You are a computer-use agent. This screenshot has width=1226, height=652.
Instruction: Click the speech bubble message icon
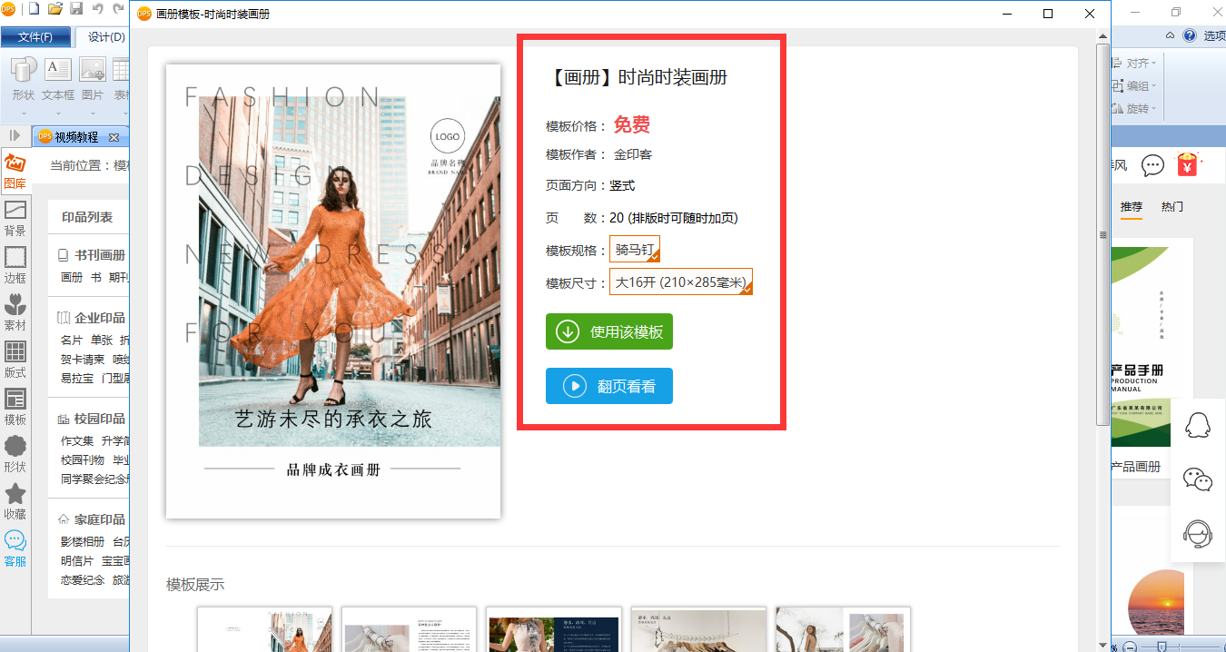[x=1152, y=165]
